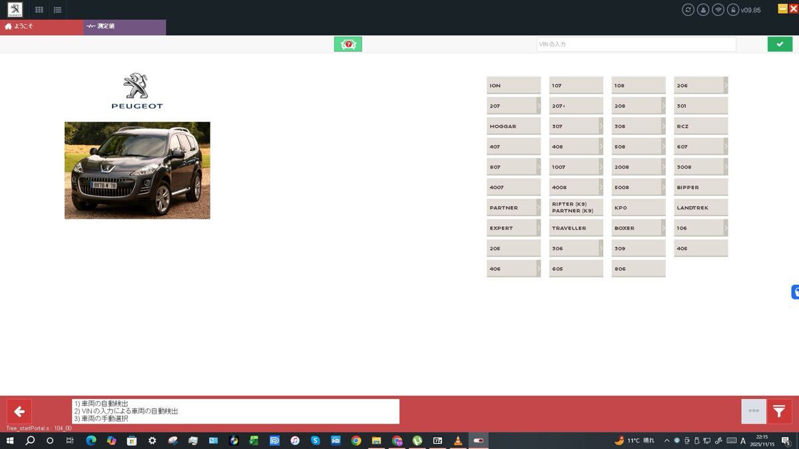Expand the 807 model variants arrow

pos(539,166)
